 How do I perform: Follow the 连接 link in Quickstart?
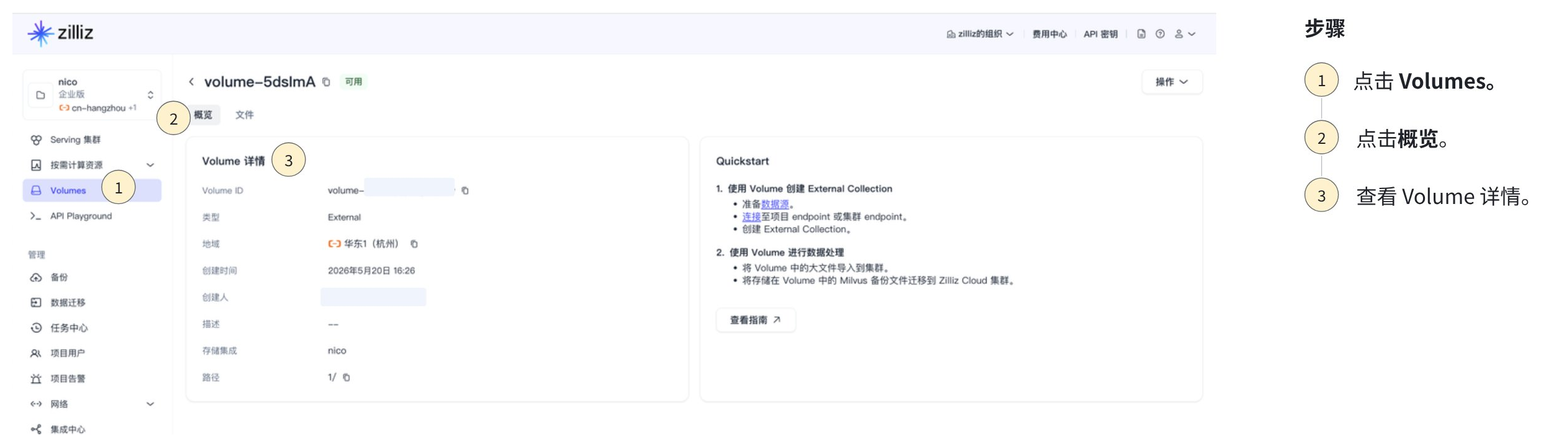coord(751,216)
